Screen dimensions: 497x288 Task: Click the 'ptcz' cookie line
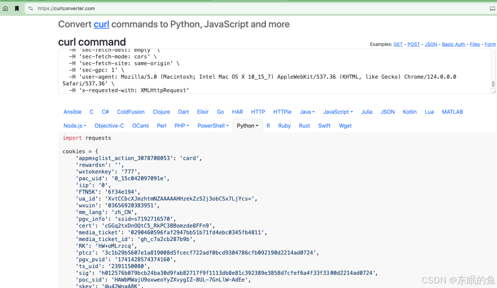coord(197,253)
